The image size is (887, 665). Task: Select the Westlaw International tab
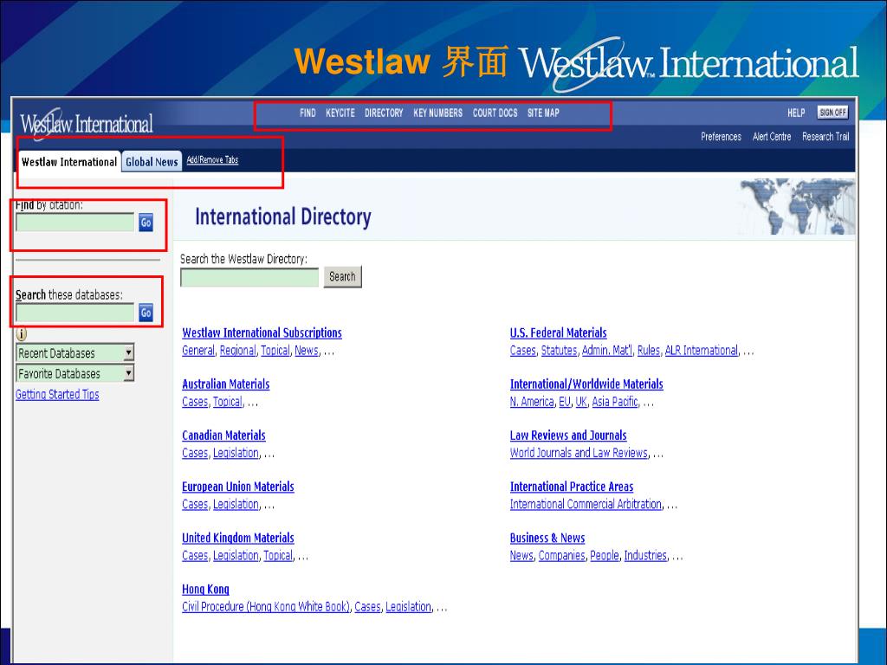click(69, 162)
